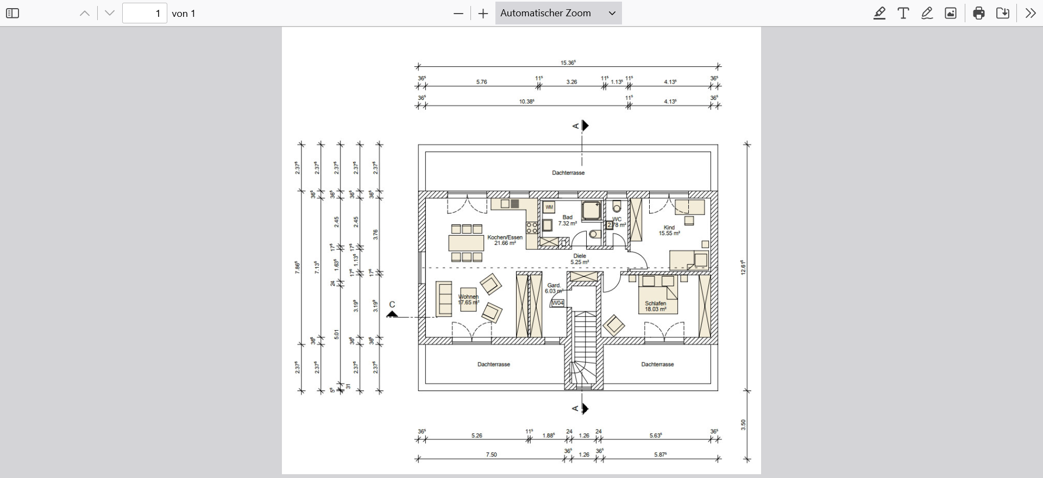The image size is (1043, 478).
Task: Save the PDF document
Action: coord(1003,14)
